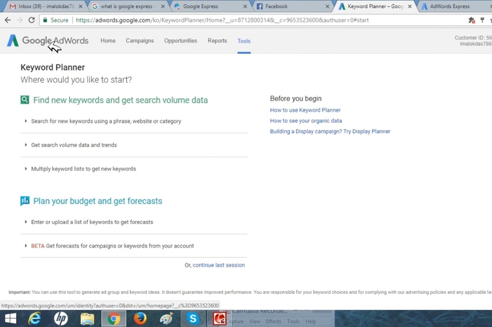492x327 pixels.
Task: Open Skype from the taskbar
Action: coord(193,318)
